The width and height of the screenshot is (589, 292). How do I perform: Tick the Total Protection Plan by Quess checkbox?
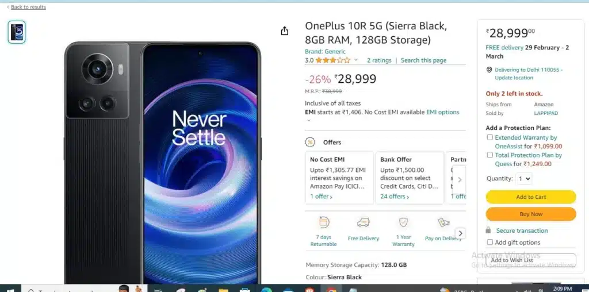(490, 155)
